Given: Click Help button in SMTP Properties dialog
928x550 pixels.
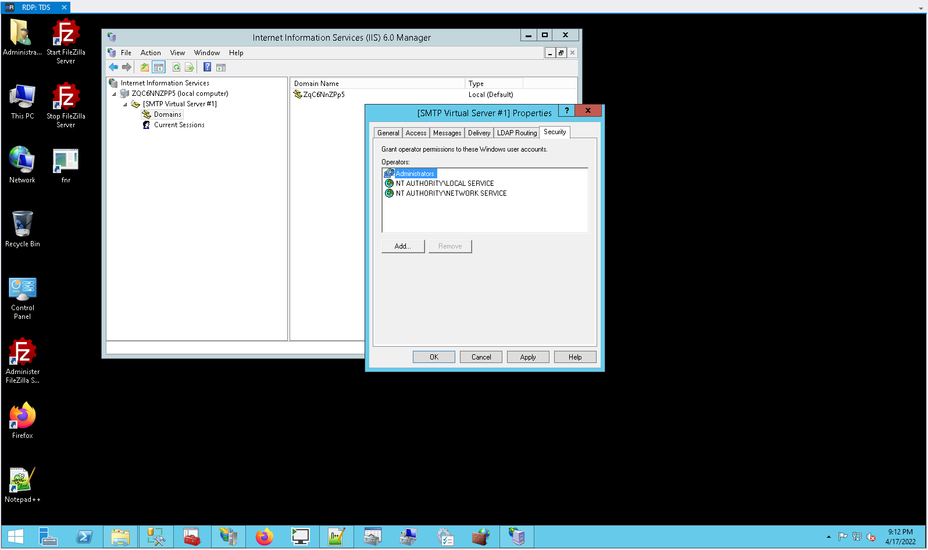Looking at the screenshot, I should [575, 357].
